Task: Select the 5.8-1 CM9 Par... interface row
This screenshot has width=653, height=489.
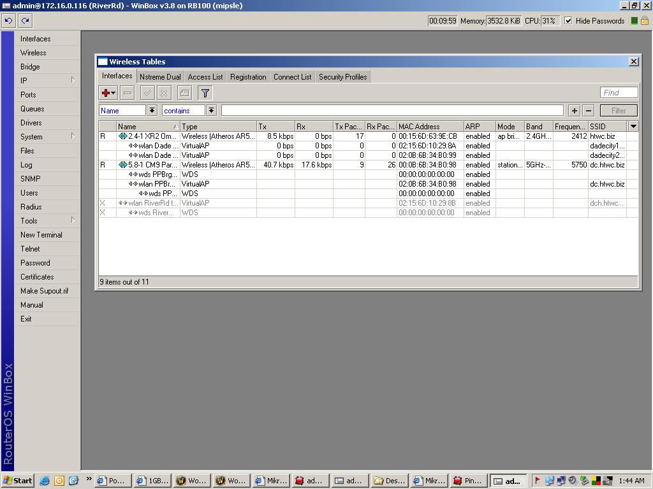Action: click(x=368, y=165)
